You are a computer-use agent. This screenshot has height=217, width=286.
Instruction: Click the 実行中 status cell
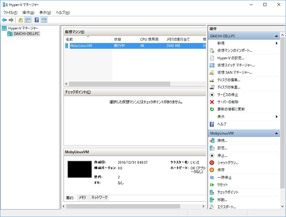point(119,46)
